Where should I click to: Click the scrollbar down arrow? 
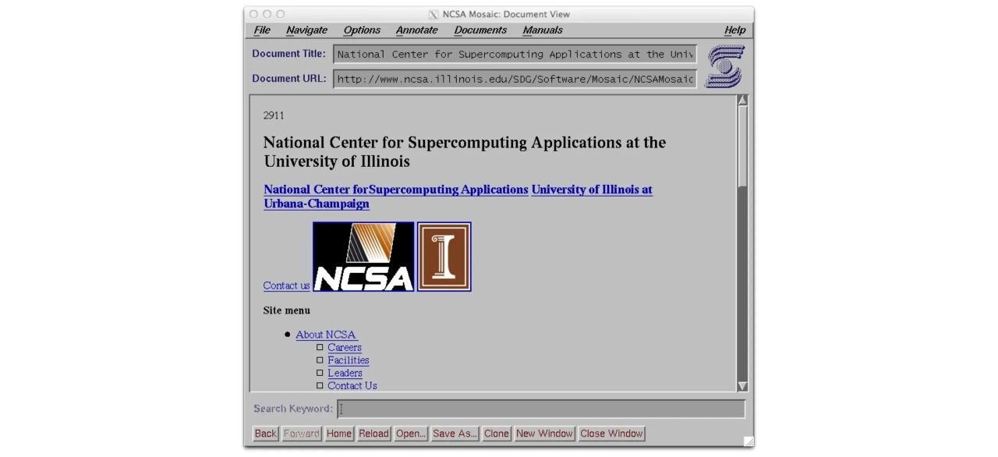click(742, 386)
